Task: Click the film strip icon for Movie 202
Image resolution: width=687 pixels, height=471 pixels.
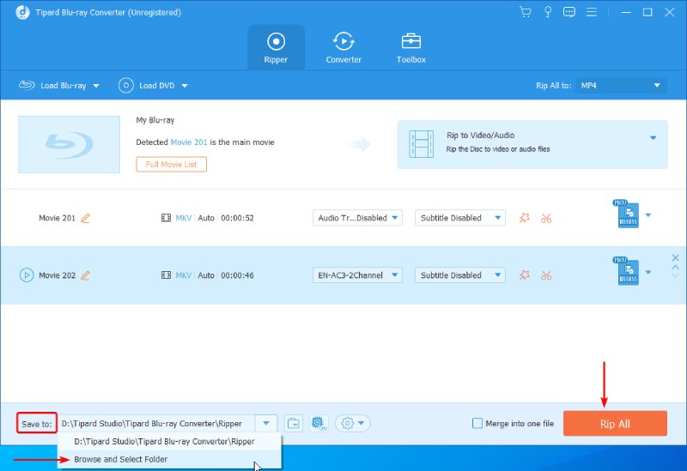Action: [x=166, y=275]
